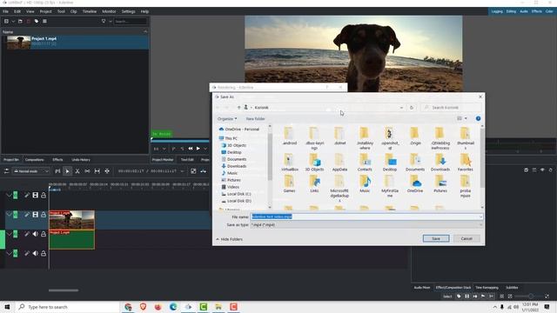557x313 pixels.
Task: Click the File name input field
Action: [365, 216]
